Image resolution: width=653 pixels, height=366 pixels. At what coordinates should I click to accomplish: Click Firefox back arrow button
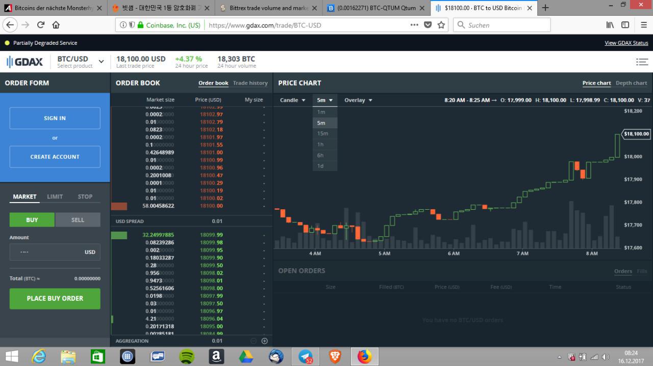[10, 24]
